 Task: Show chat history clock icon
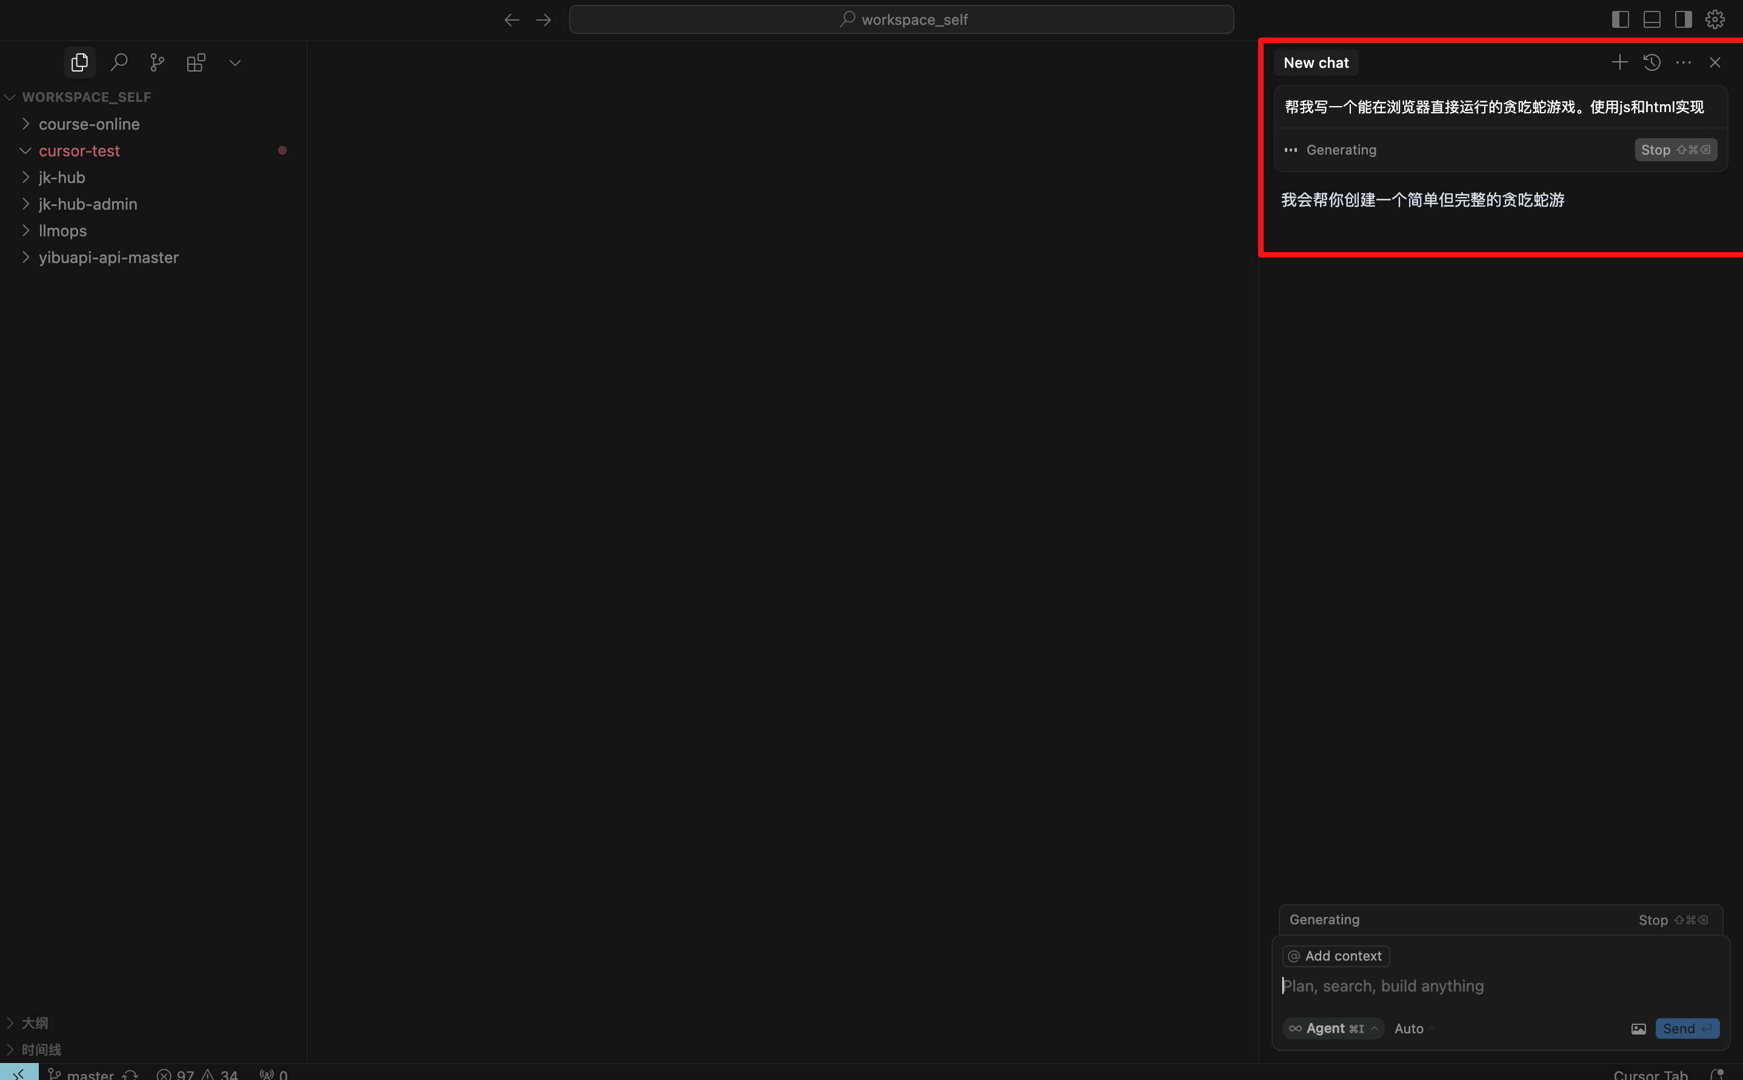pos(1651,63)
